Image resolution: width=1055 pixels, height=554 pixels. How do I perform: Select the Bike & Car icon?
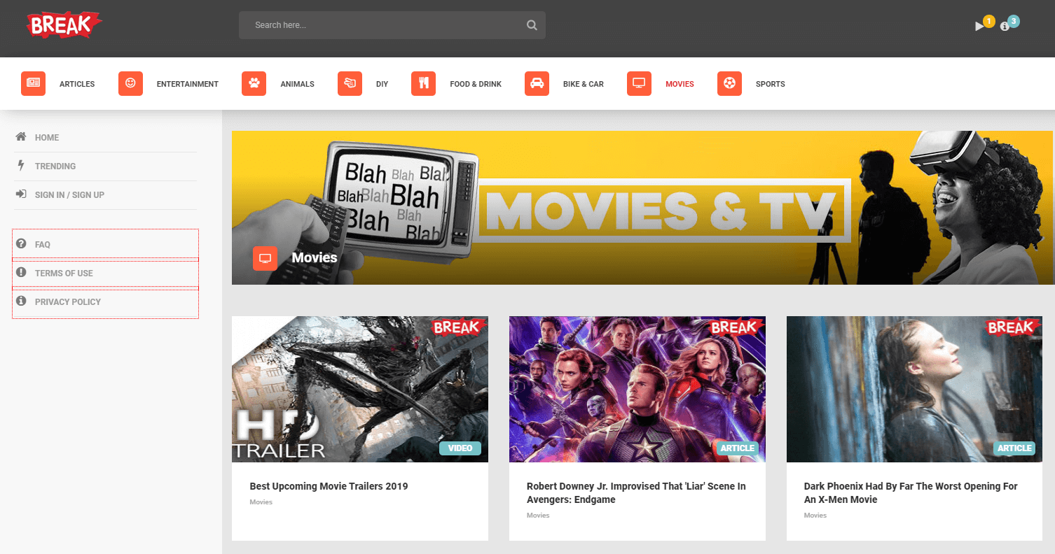[x=537, y=83]
